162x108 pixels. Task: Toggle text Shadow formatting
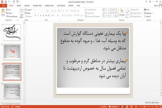pos(43,15)
